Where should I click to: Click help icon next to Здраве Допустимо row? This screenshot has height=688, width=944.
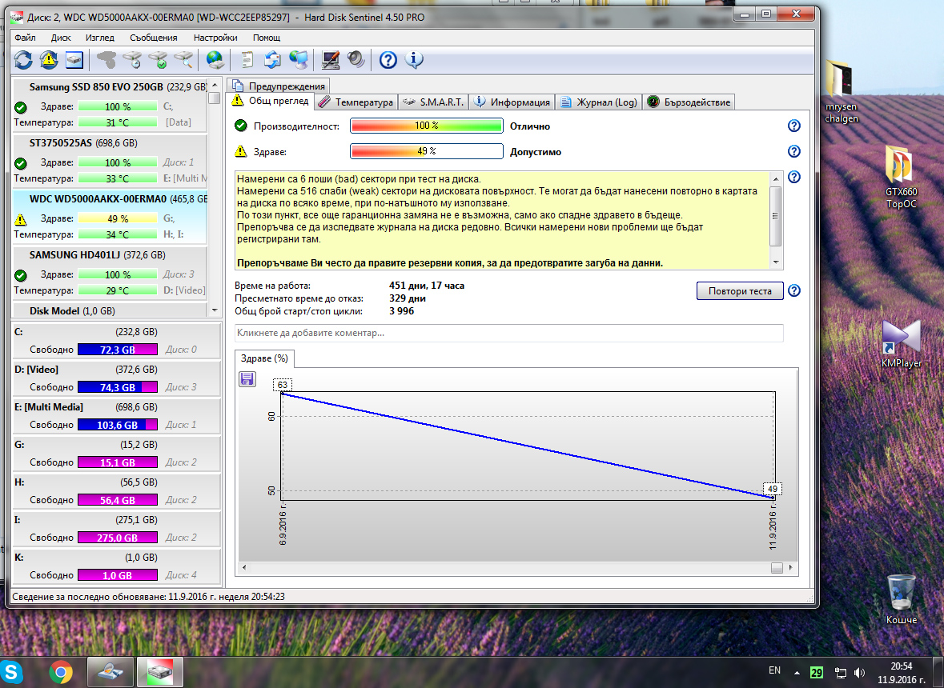click(x=794, y=151)
